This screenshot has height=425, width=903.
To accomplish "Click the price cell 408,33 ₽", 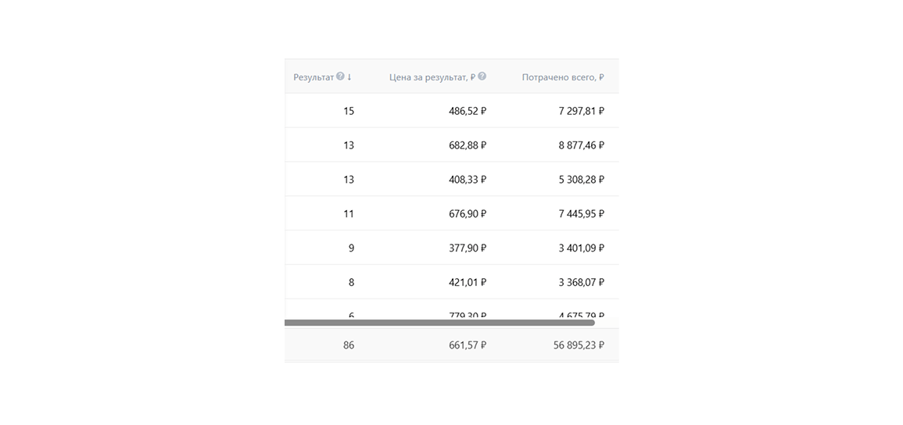I will (x=468, y=180).
